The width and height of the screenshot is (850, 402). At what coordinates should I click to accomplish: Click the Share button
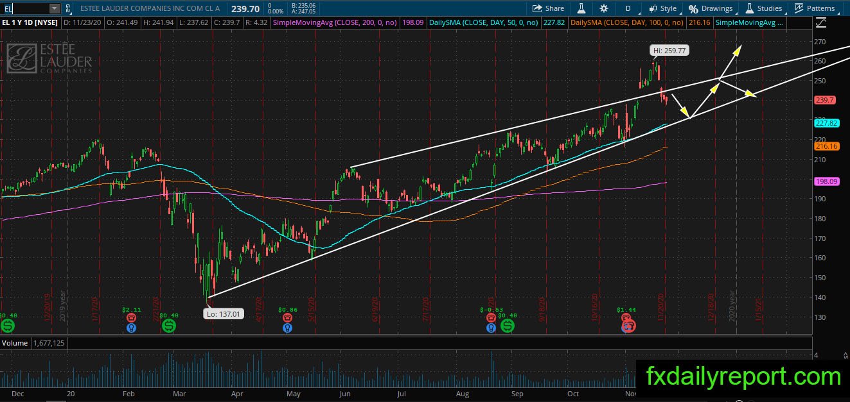[x=548, y=8]
